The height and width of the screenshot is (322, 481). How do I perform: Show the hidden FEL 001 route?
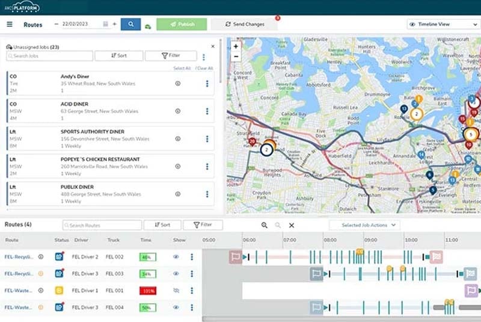[x=176, y=291]
